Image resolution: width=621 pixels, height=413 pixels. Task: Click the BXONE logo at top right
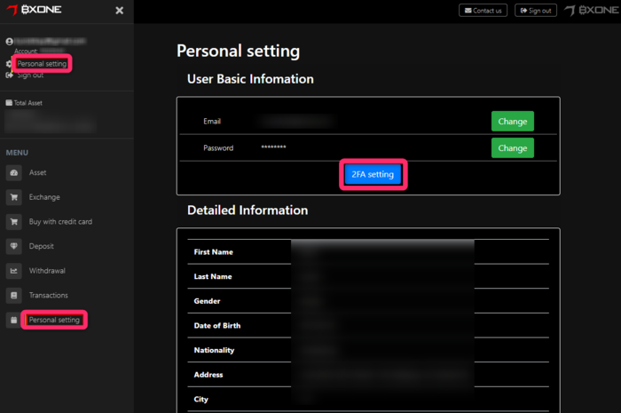tap(589, 11)
